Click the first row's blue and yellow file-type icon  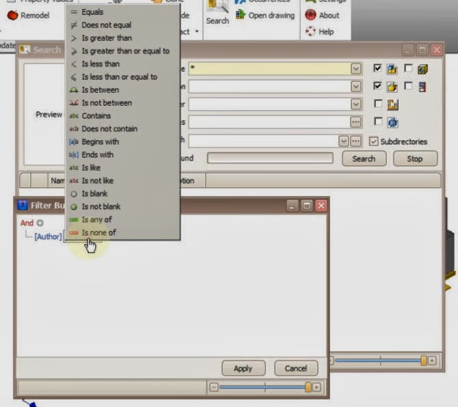coord(392,69)
